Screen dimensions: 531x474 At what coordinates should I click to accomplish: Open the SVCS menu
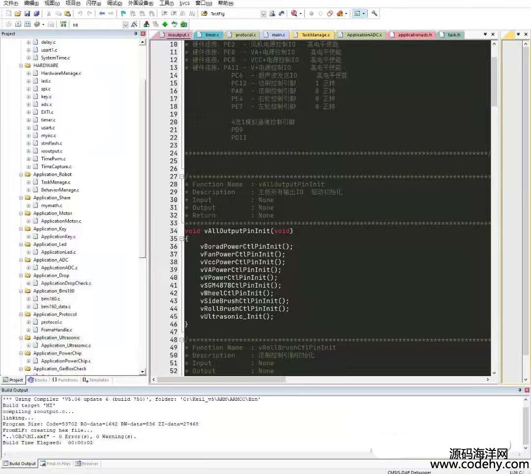click(x=184, y=3)
